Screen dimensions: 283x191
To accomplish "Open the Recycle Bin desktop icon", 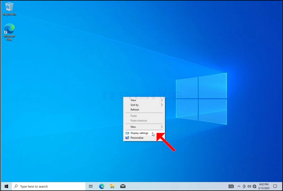I will tap(9, 9).
